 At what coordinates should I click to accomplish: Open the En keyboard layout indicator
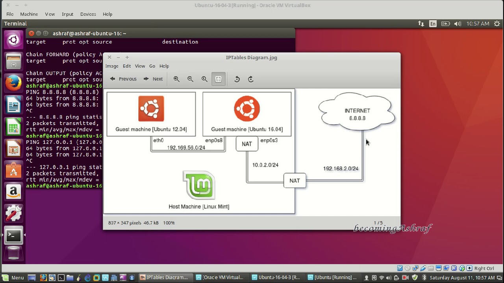pyautogui.click(x=433, y=24)
